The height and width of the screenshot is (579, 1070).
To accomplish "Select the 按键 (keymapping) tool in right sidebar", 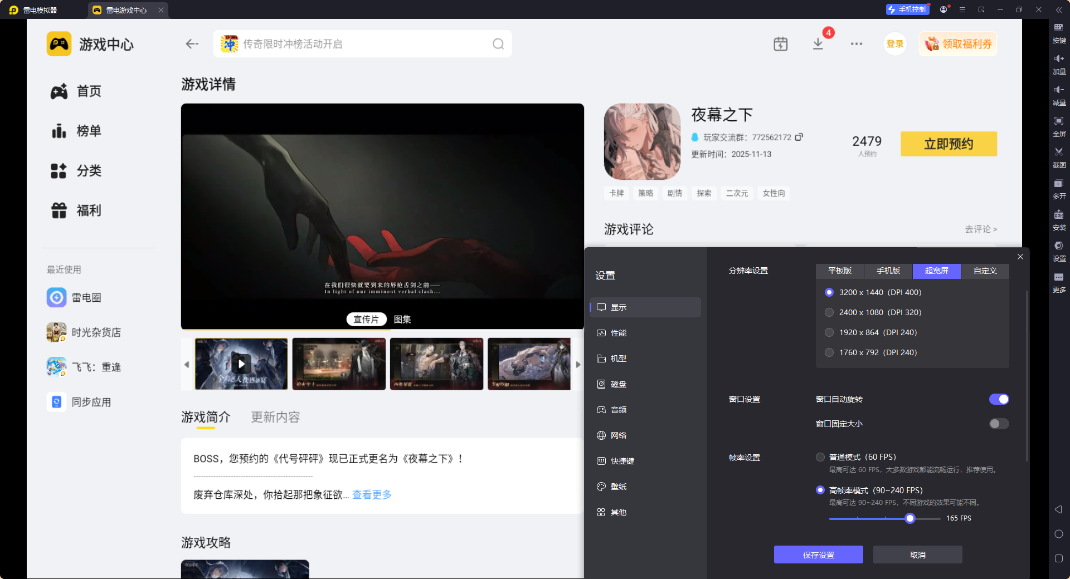I will tap(1059, 33).
